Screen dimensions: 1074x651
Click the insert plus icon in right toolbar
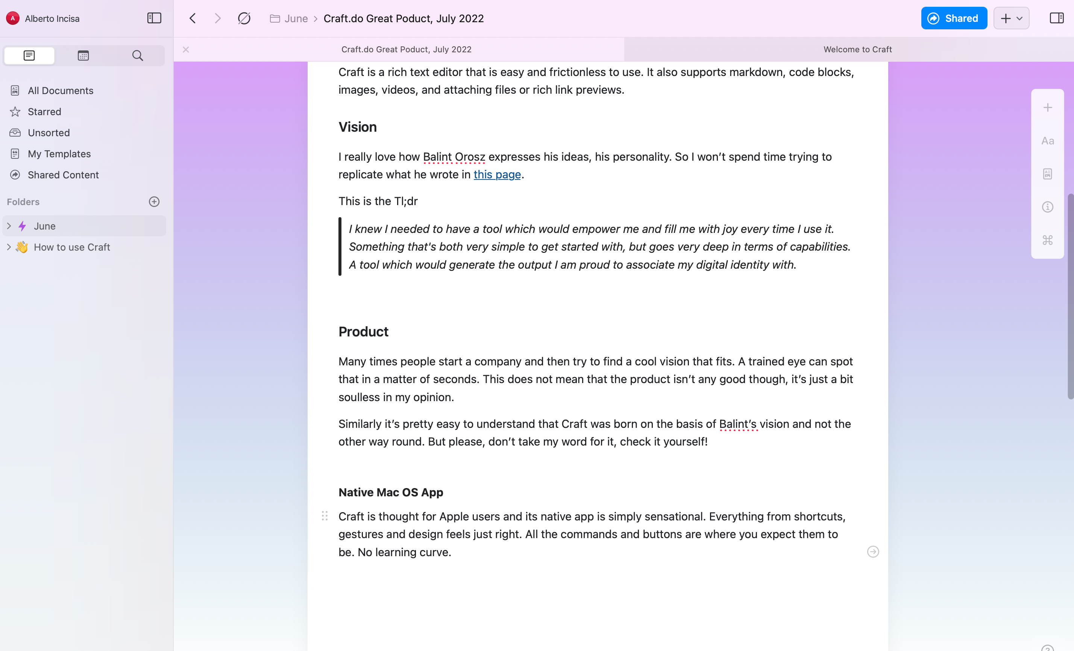click(x=1047, y=107)
